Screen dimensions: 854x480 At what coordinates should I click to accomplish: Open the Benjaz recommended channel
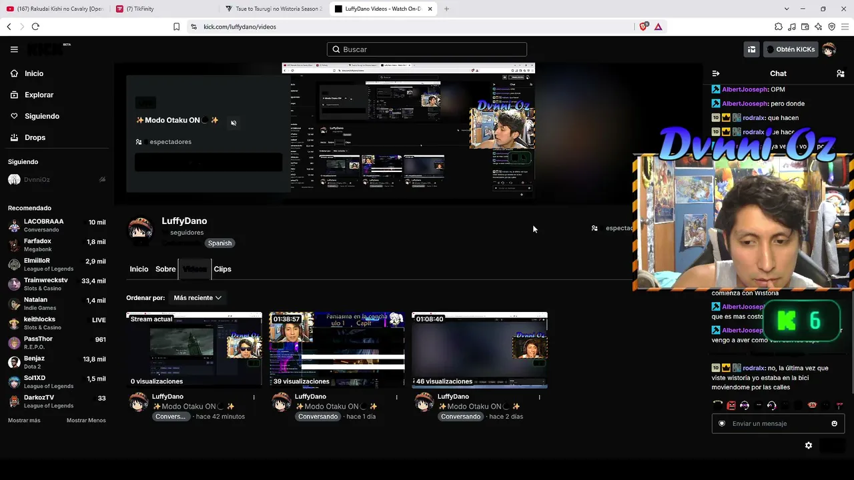click(57, 363)
